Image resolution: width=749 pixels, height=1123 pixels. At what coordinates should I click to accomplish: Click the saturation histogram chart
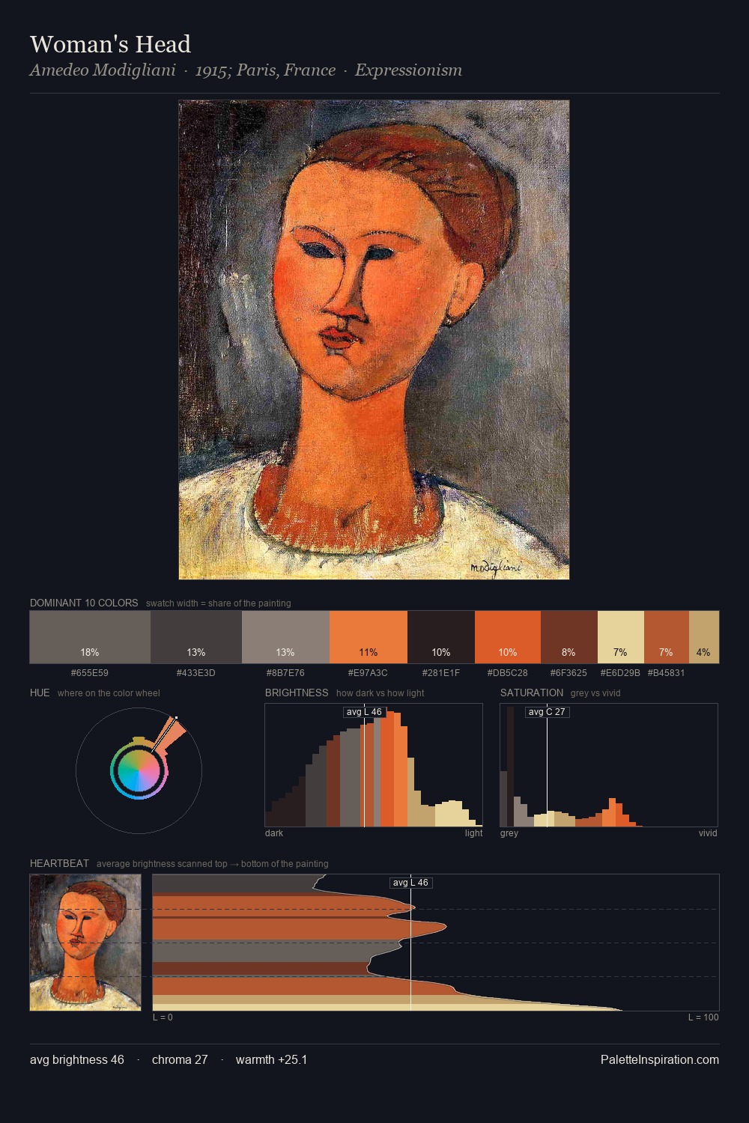[x=609, y=765]
